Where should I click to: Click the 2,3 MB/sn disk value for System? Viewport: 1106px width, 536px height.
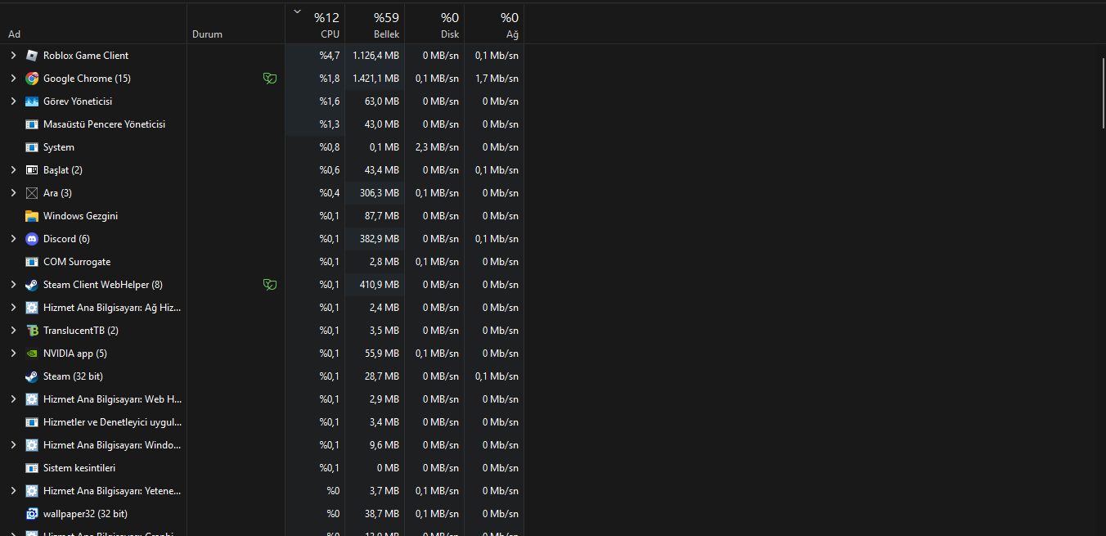(437, 147)
